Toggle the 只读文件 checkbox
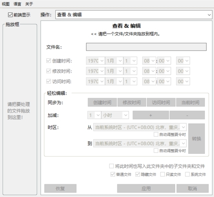Screen dimensions: 214x197 163,174
